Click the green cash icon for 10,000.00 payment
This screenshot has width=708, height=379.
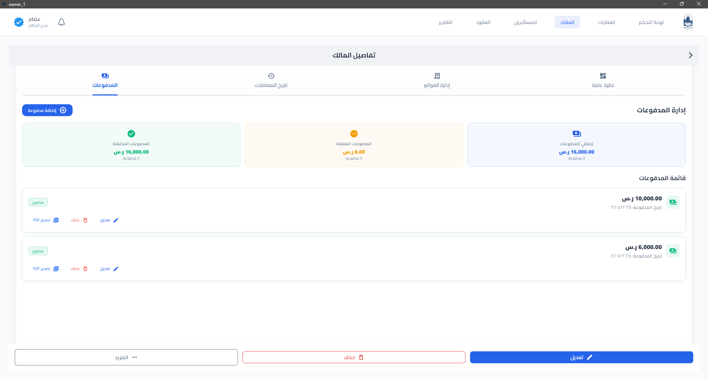click(673, 202)
